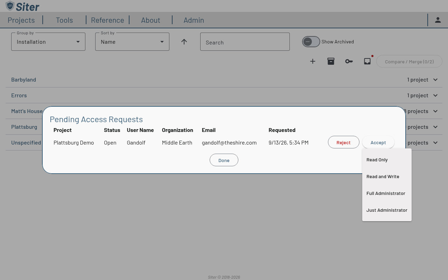Viewport: 448px width, 280px height.
Task: Choose Read and Write access option
Action: [x=387, y=176]
